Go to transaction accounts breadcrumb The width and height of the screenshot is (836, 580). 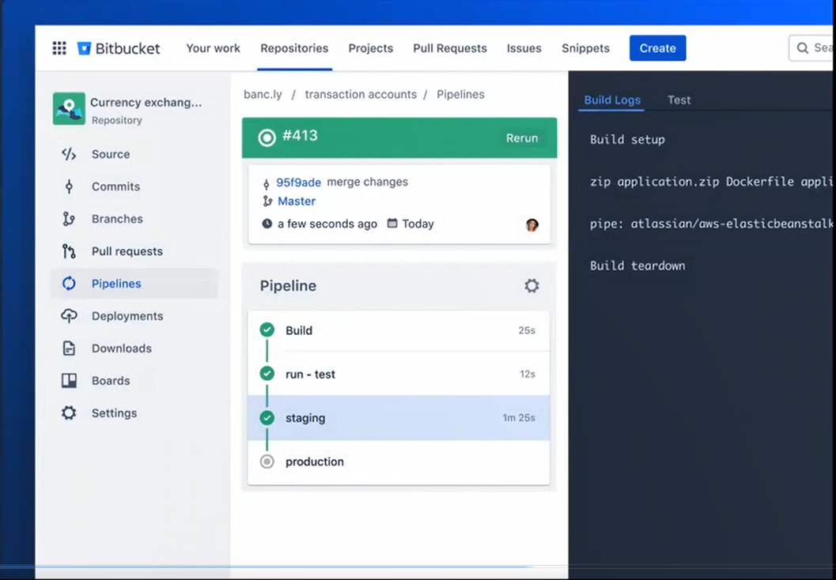[361, 95]
